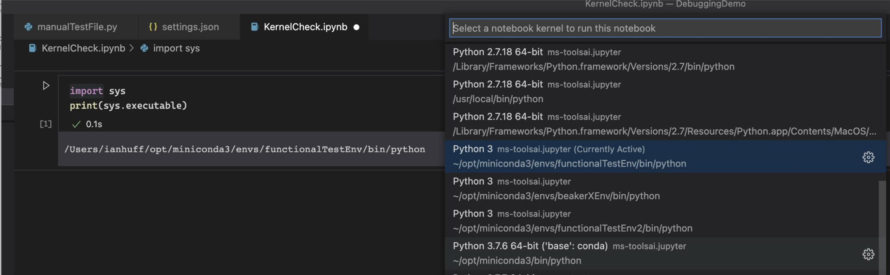Click braces icon on settings.json tab
This screenshot has width=890, height=275.
[x=153, y=27]
